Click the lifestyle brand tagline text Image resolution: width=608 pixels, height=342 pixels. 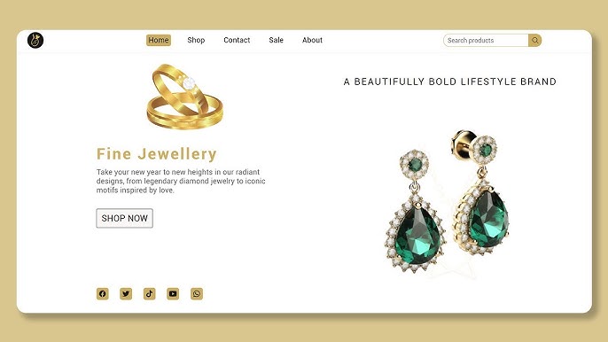pyautogui.click(x=450, y=82)
